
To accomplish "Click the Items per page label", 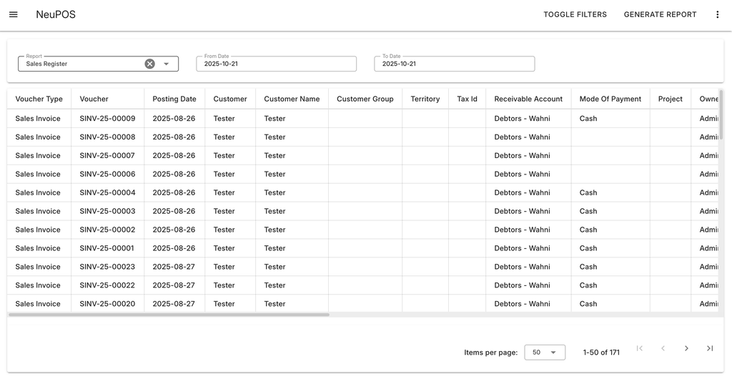I will [490, 353].
